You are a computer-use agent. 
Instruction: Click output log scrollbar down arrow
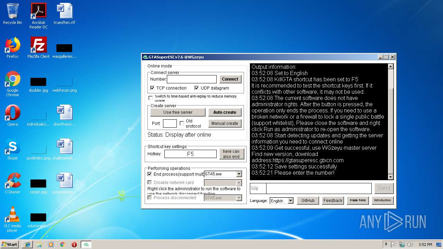391,177
